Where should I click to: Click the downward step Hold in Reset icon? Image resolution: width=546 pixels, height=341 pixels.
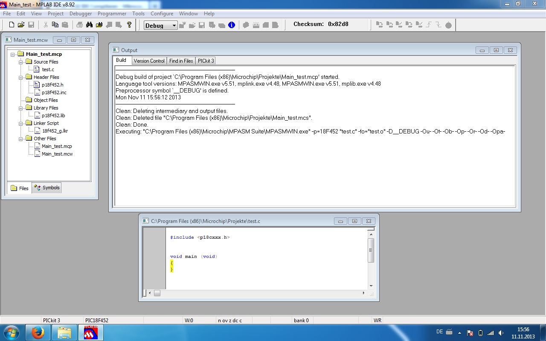click(x=439, y=25)
